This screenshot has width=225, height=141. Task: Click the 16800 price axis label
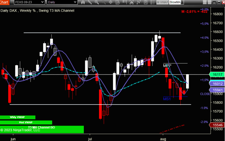218,14
